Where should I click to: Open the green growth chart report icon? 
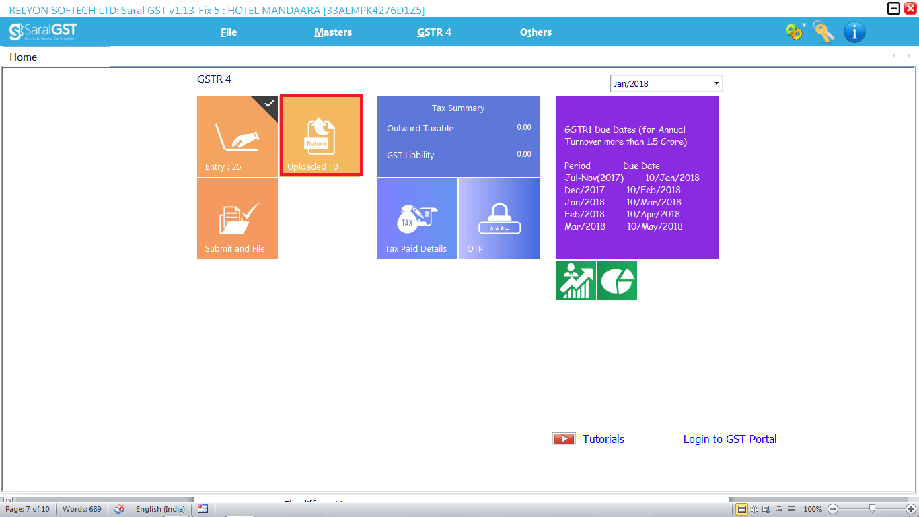coord(576,281)
